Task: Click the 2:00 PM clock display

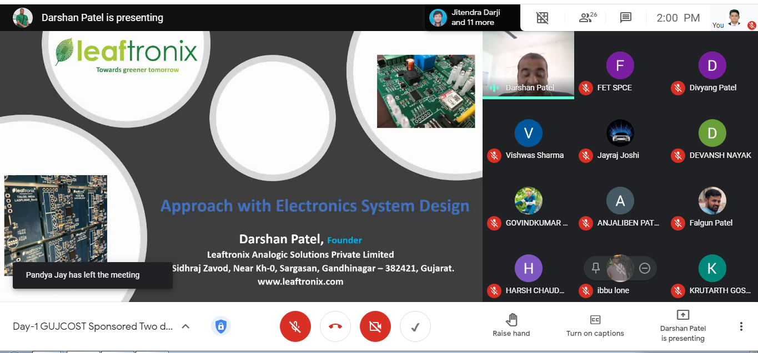Action: click(x=678, y=18)
